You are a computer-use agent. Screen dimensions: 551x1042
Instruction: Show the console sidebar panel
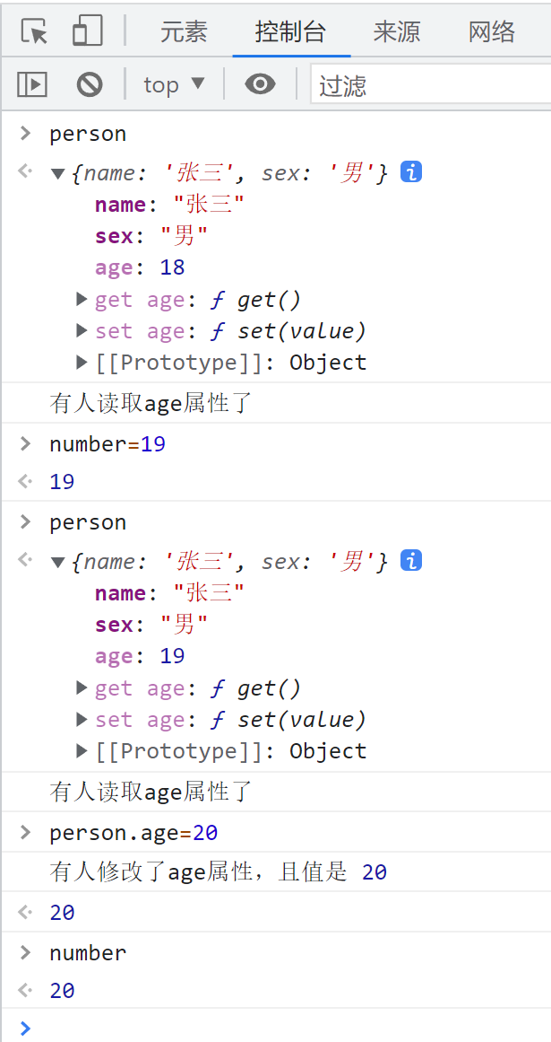(32, 84)
